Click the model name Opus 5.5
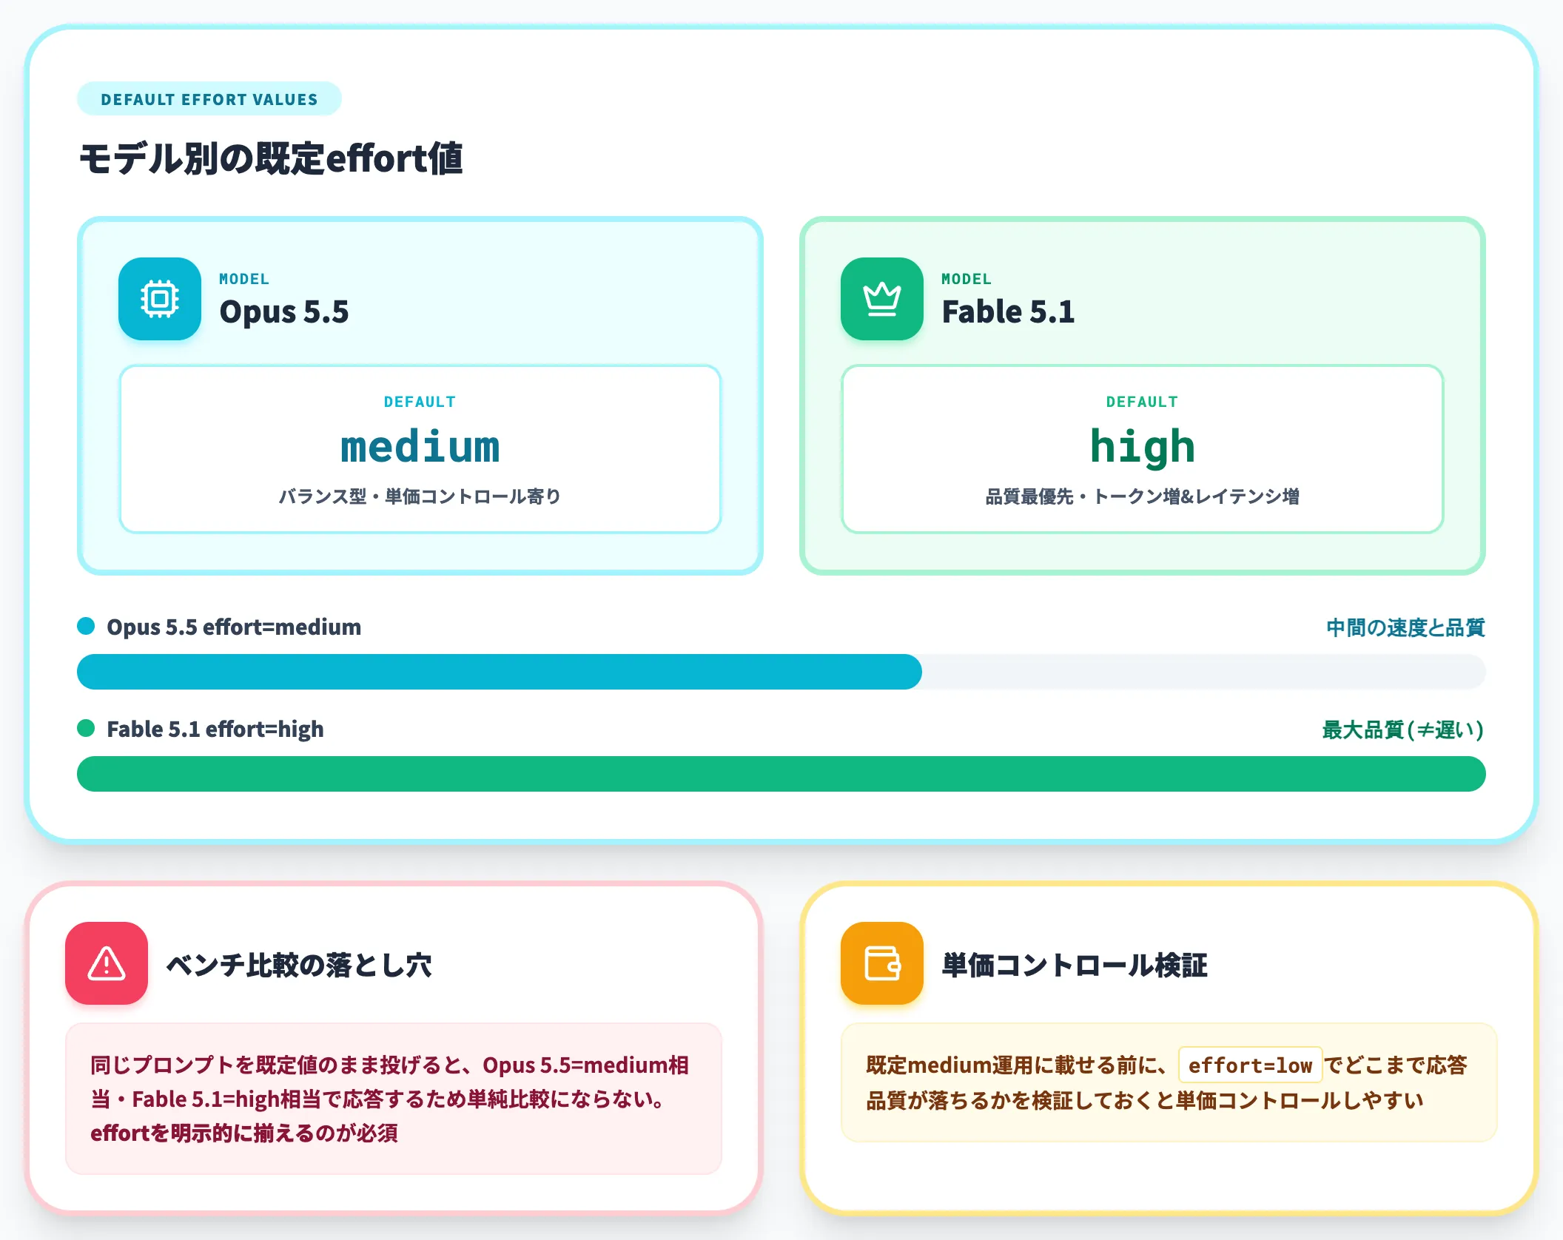Image resolution: width=1563 pixels, height=1240 pixels. [284, 311]
